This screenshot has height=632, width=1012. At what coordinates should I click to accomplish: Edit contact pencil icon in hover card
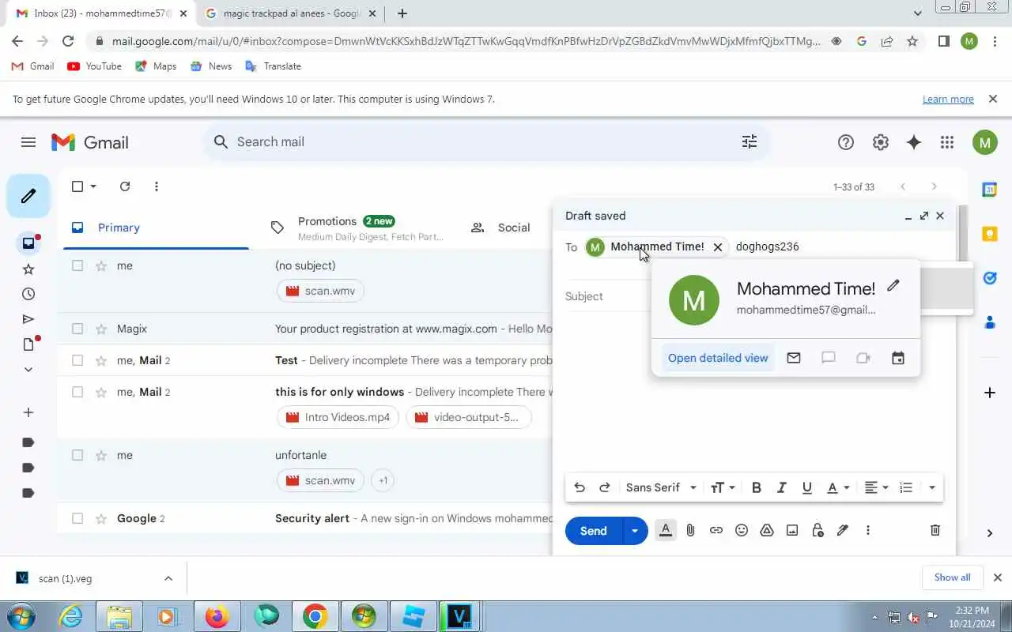[x=893, y=286]
